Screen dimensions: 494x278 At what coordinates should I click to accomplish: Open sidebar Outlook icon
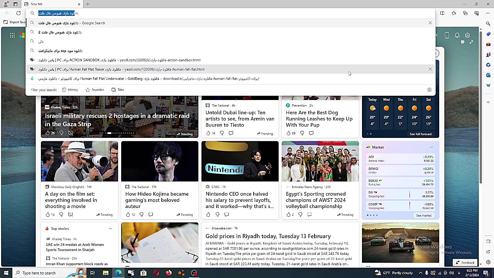[488, 75]
